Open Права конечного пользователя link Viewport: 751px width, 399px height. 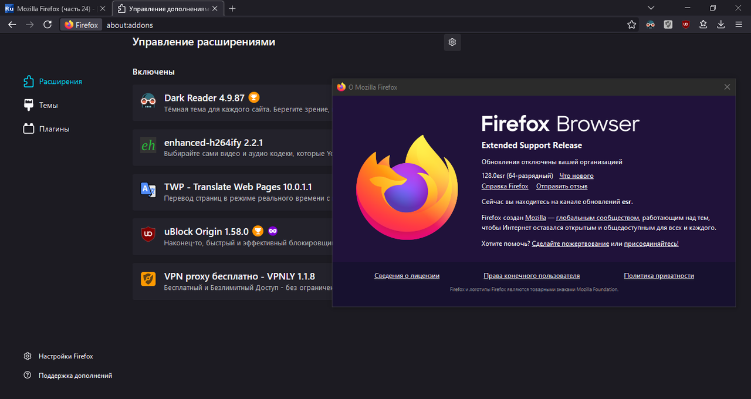(532, 276)
